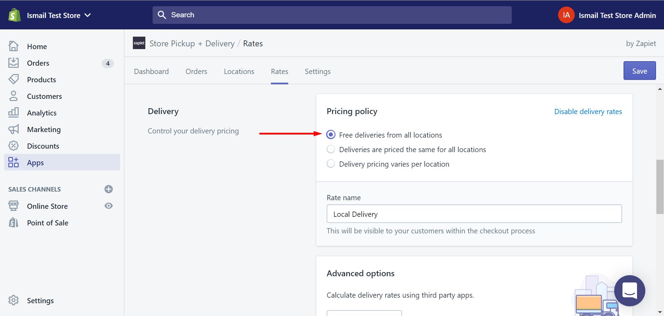Switch to the Locations tab
The width and height of the screenshot is (664, 316).
239,72
